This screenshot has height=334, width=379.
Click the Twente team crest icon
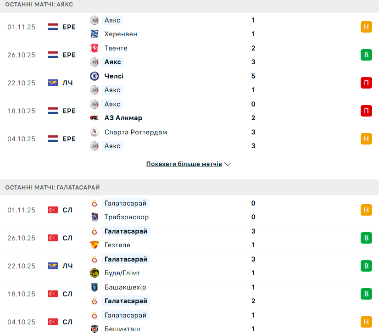click(x=95, y=48)
